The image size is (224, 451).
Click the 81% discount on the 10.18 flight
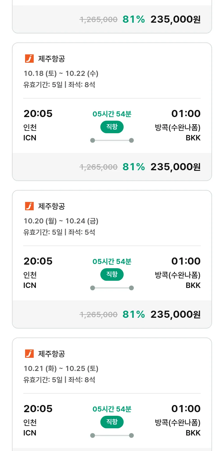tap(134, 167)
